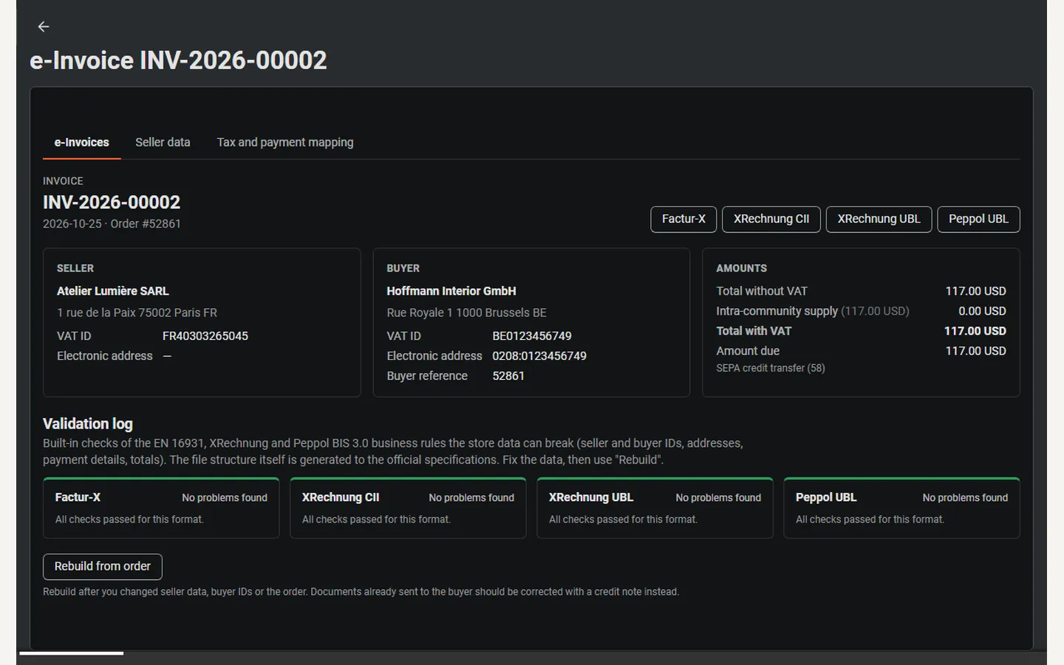Viewport: 1064px width, 665px height.
Task: Click the page title e-Invoice INV-2026-00002
Action: pos(178,61)
